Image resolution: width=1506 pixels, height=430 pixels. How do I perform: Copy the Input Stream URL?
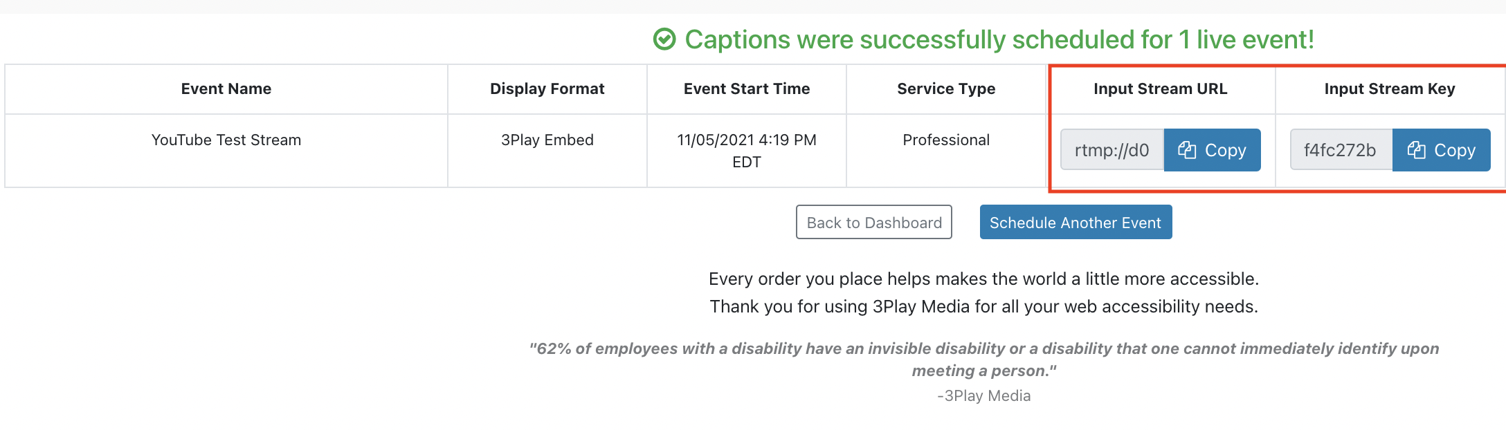point(1212,150)
